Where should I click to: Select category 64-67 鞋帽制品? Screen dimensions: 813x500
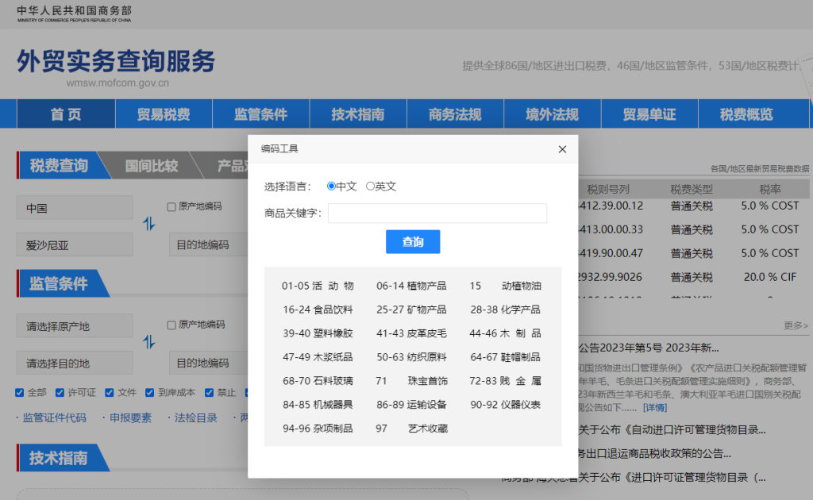click(505, 357)
